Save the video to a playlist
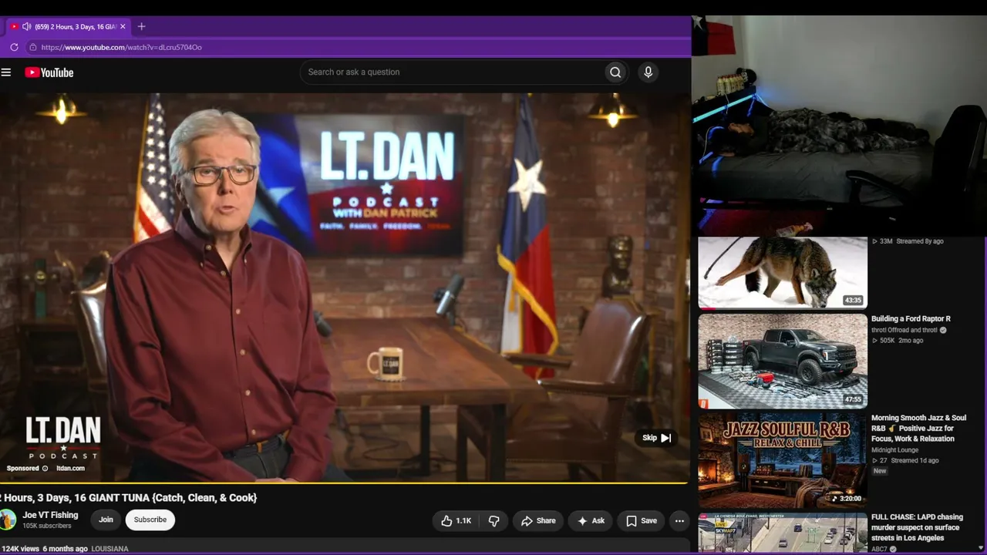Viewport: 987px width, 555px height. click(642, 521)
